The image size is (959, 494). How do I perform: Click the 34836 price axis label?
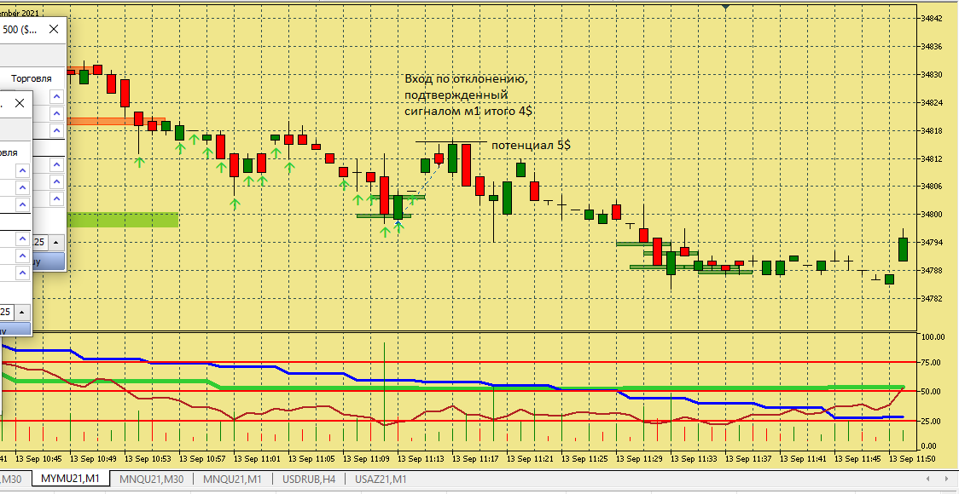(932, 46)
